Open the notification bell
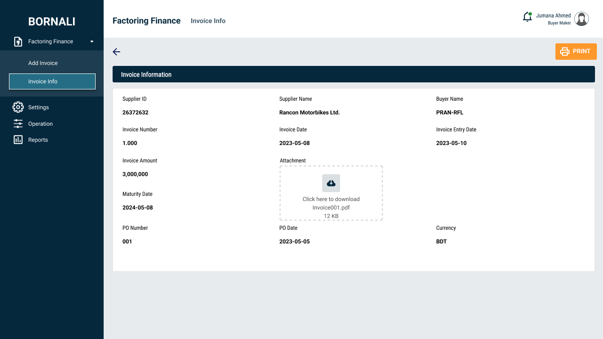The height and width of the screenshot is (339, 603). [x=528, y=17]
